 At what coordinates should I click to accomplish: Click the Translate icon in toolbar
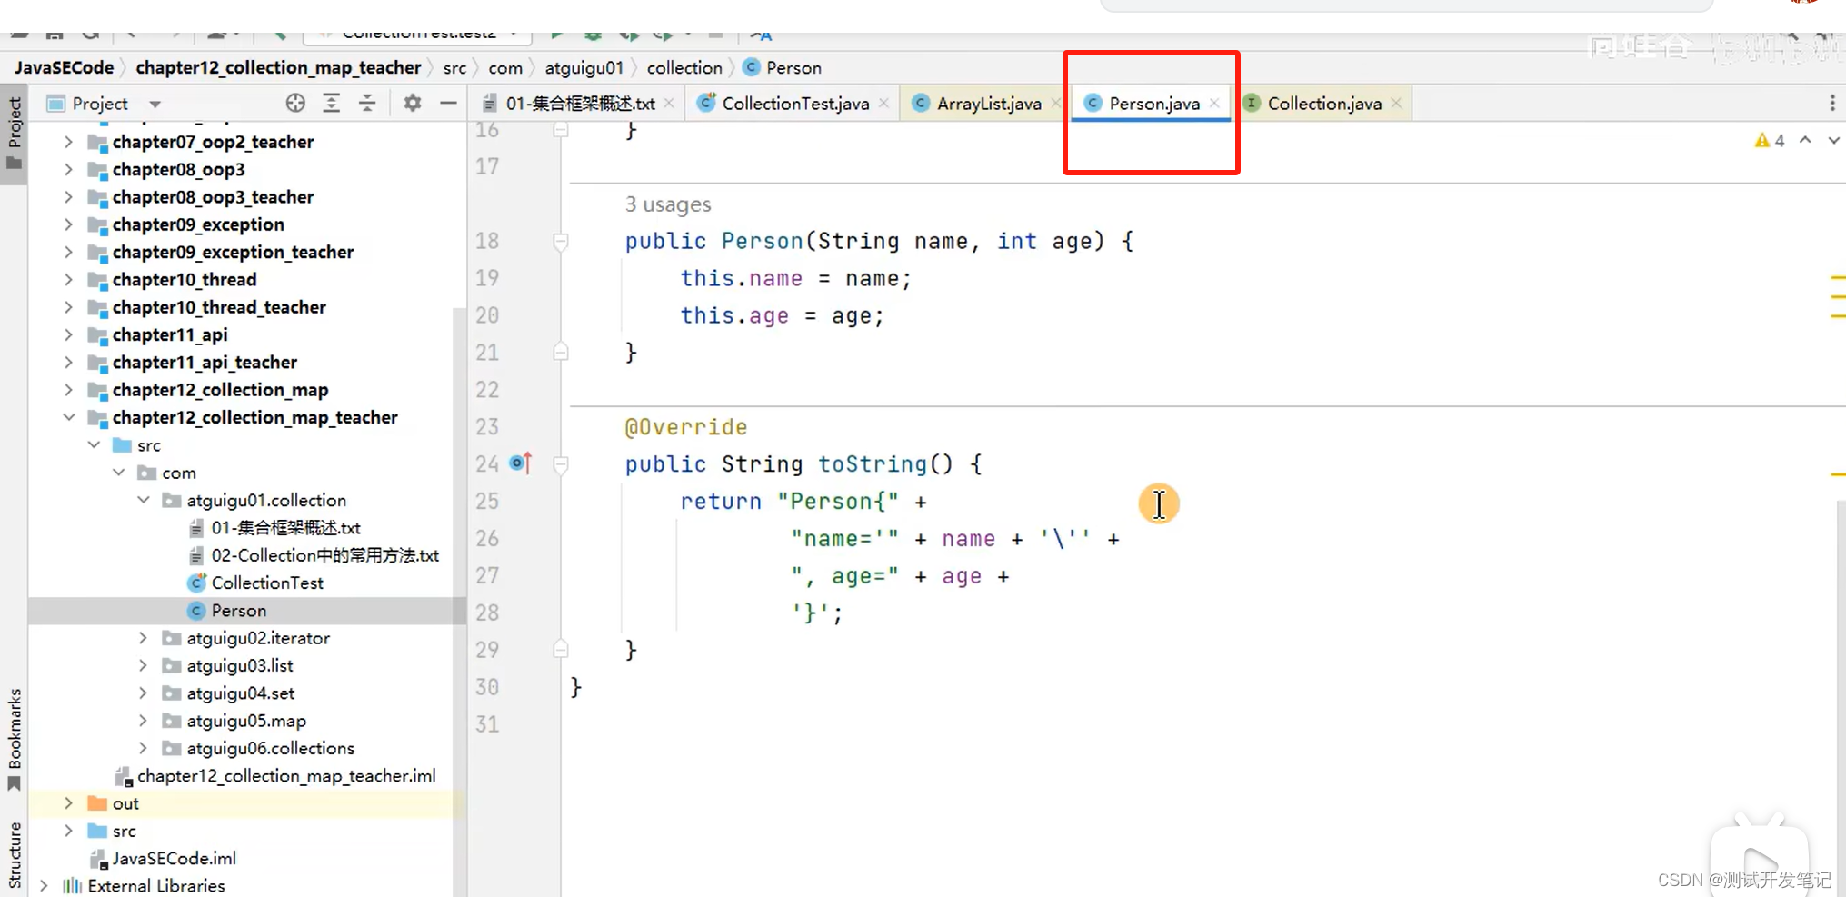coord(761,35)
